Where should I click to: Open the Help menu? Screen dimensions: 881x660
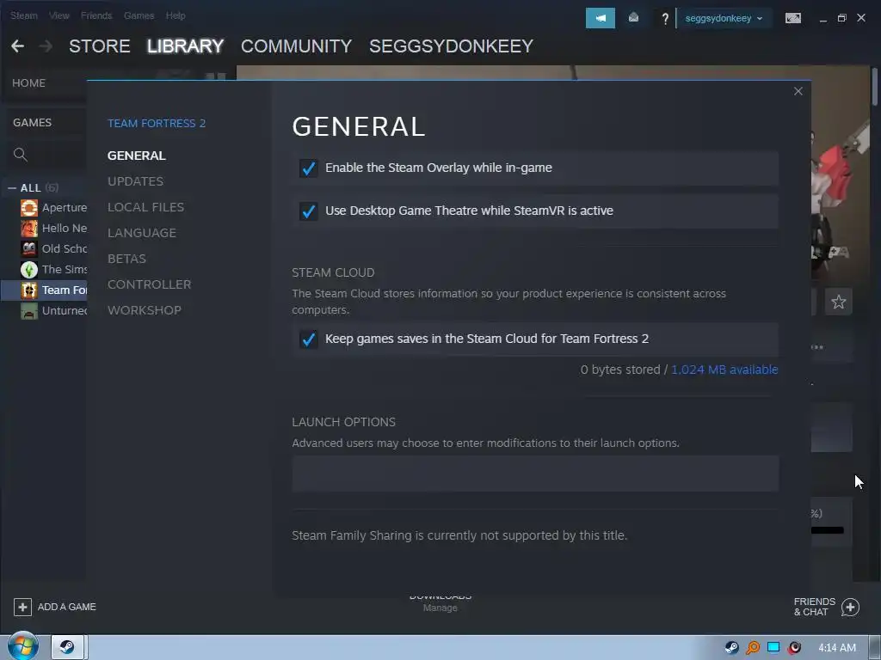(x=176, y=15)
